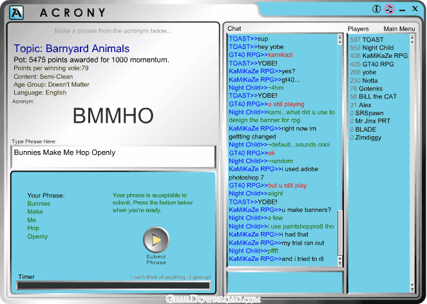427x304 pixels.
Task: Select player SRSpawn in list
Action: click(x=366, y=113)
